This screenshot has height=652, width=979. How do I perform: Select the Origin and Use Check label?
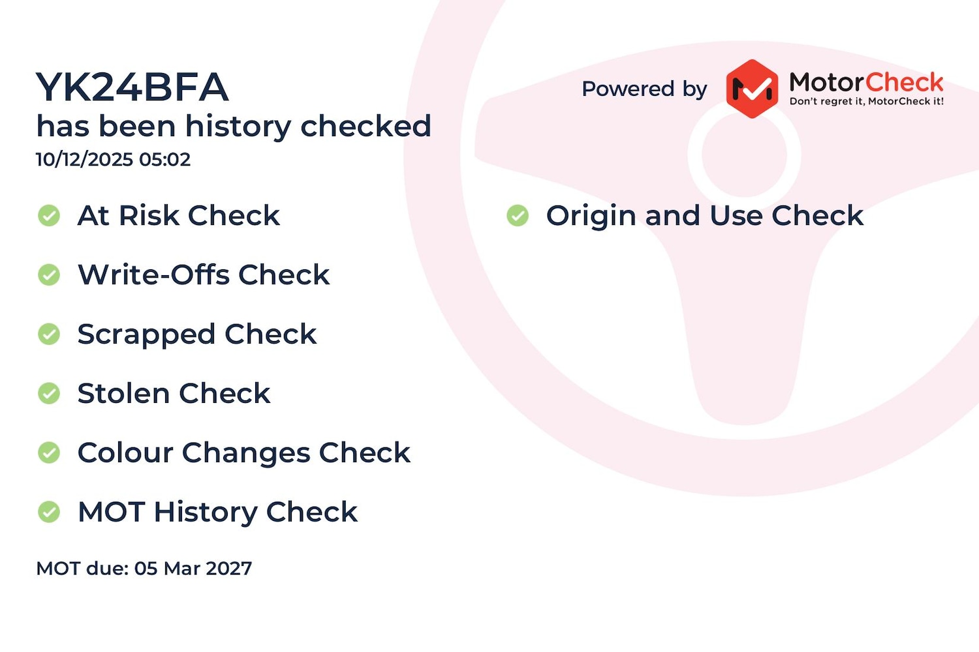pos(704,215)
